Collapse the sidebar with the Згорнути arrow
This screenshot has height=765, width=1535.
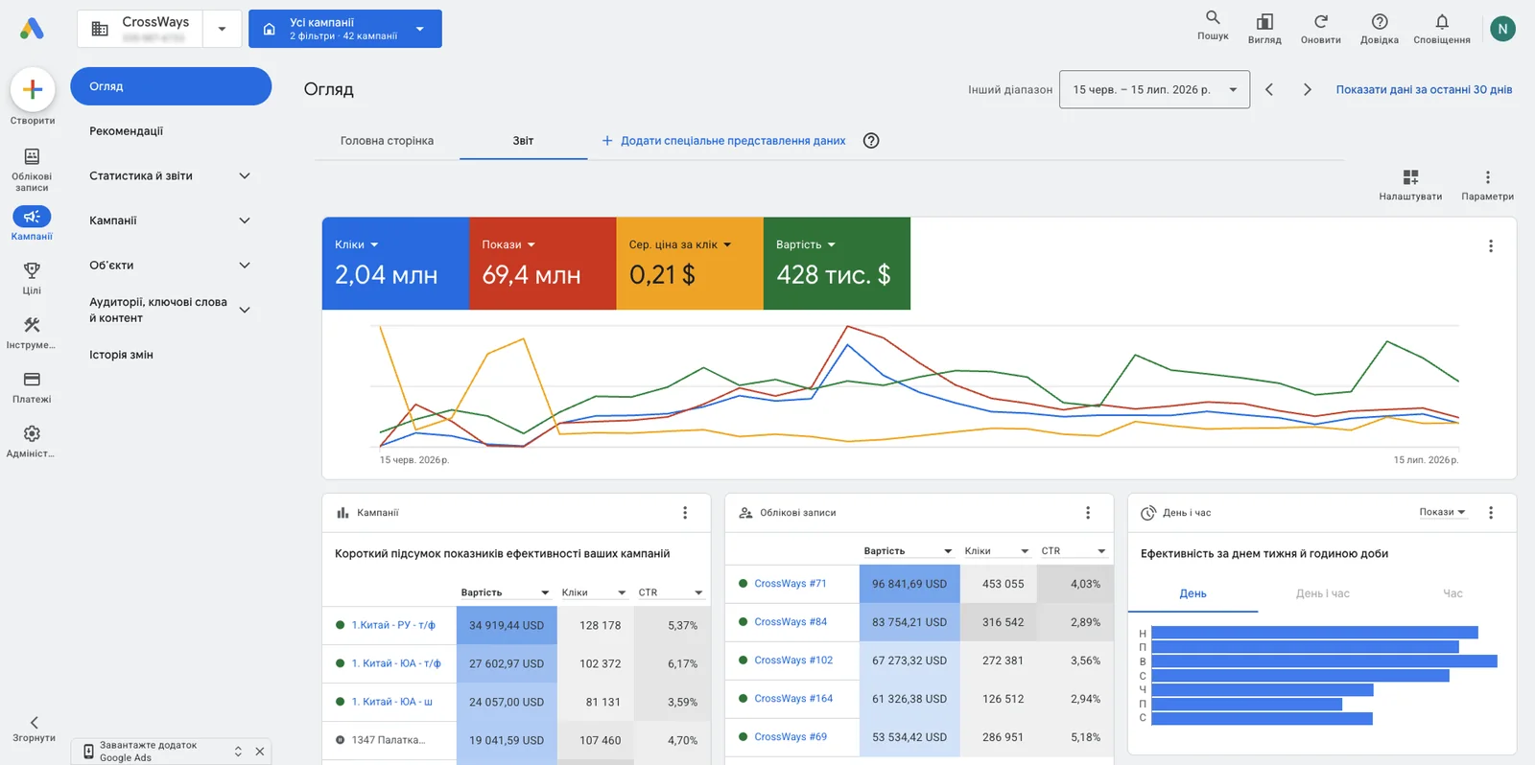click(x=34, y=722)
